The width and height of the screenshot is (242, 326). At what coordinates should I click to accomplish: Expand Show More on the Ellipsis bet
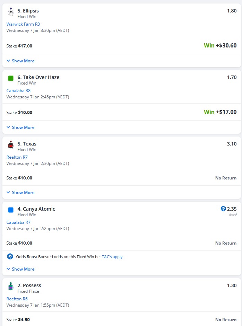tap(20, 61)
